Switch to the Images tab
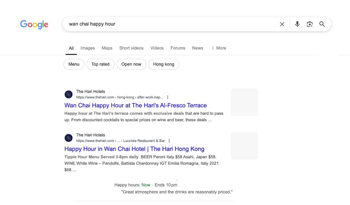This screenshot has height=205, width=350. [x=87, y=48]
